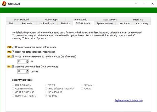
Task: Switch to the User excluded tab
Action: (x=21, y=20)
